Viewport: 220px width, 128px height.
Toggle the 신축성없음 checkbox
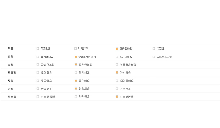(x=116, y=97)
